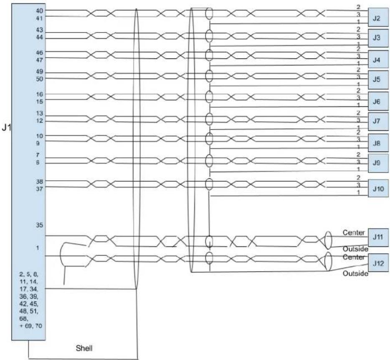Click pin 2 label of J10
Viewport: 390px width, 360px height.
point(358,177)
